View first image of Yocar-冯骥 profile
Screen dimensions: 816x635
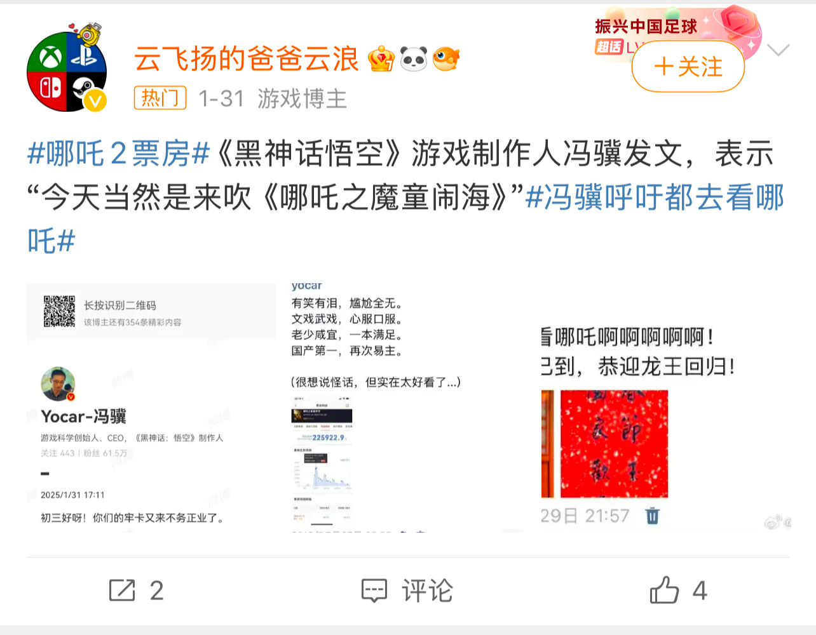point(151,408)
